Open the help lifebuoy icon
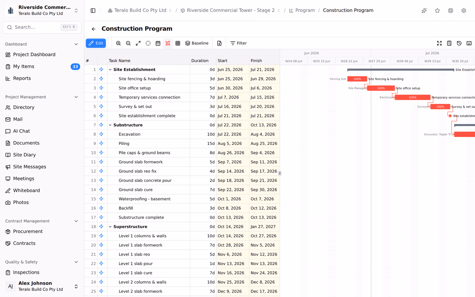 coord(450,11)
